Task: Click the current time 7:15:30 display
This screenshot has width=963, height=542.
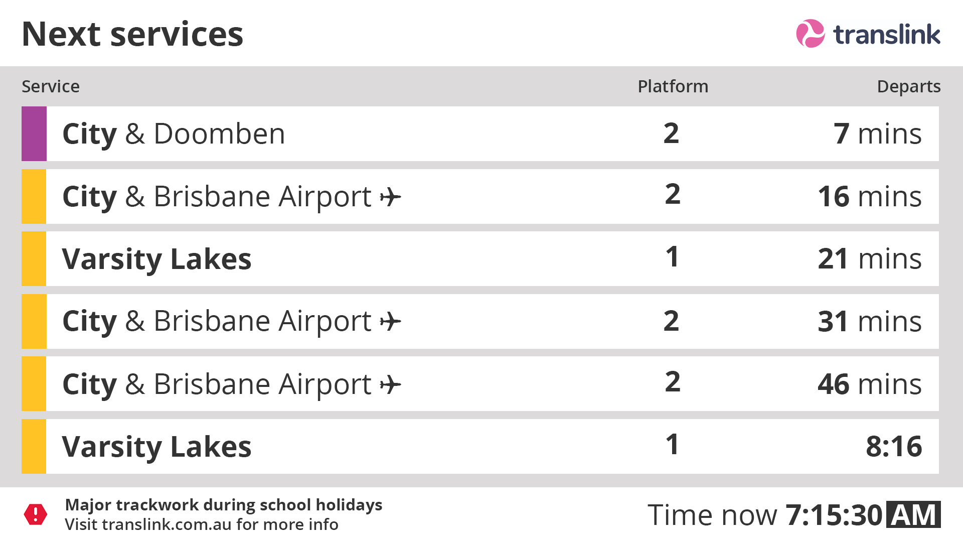Action: pyautogui.click(x=834, y=515)
